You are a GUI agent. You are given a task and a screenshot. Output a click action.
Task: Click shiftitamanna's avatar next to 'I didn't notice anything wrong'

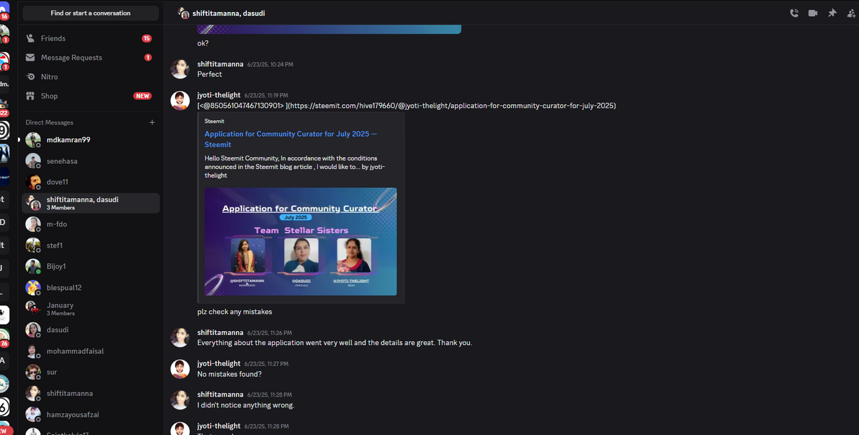[180, 399]
